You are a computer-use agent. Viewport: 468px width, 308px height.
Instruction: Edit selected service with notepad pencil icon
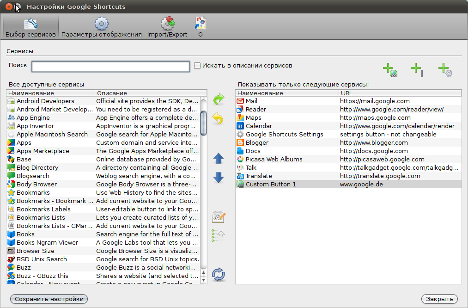[x=219, y=217]
